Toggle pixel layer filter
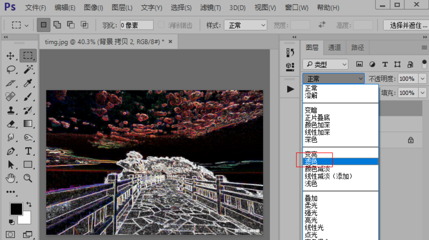This screenshot has width=429, height=240. point(359,64)
